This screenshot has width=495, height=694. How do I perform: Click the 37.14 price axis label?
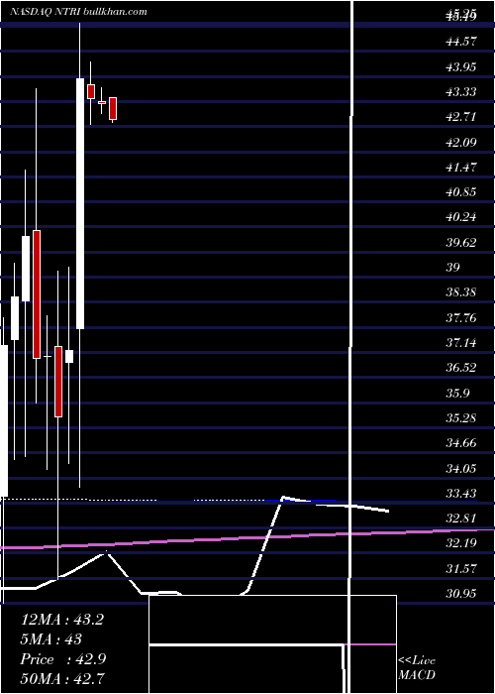(461, 343)
